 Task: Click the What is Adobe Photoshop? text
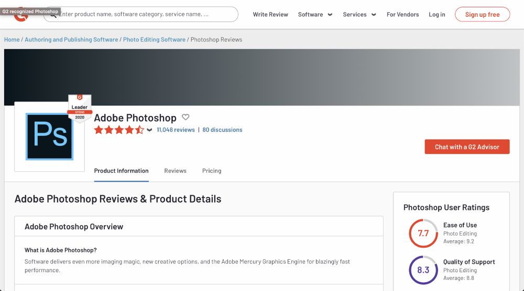point(60,250)
